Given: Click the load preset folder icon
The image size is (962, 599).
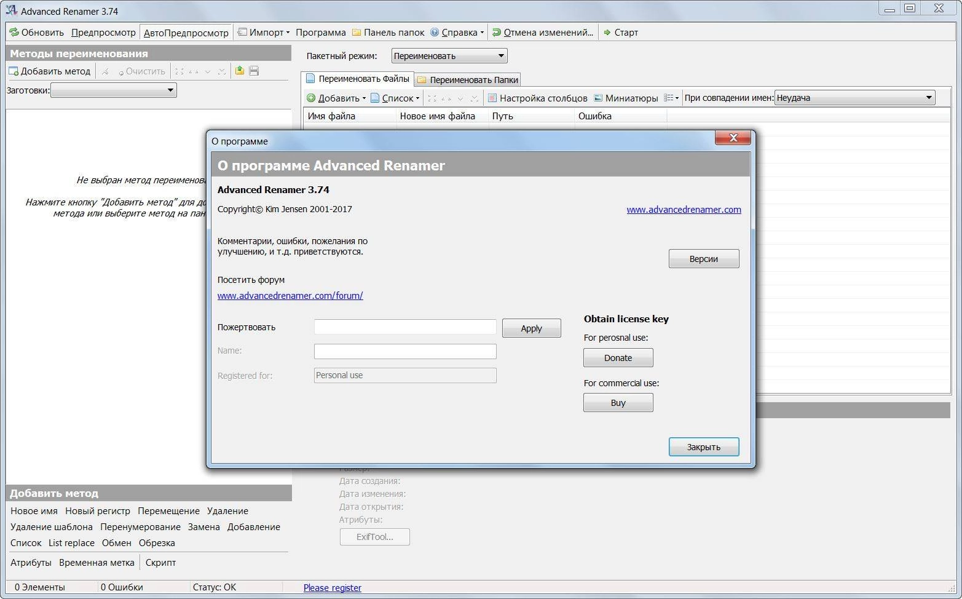Looking at the screenshot, I should [240, 71].
